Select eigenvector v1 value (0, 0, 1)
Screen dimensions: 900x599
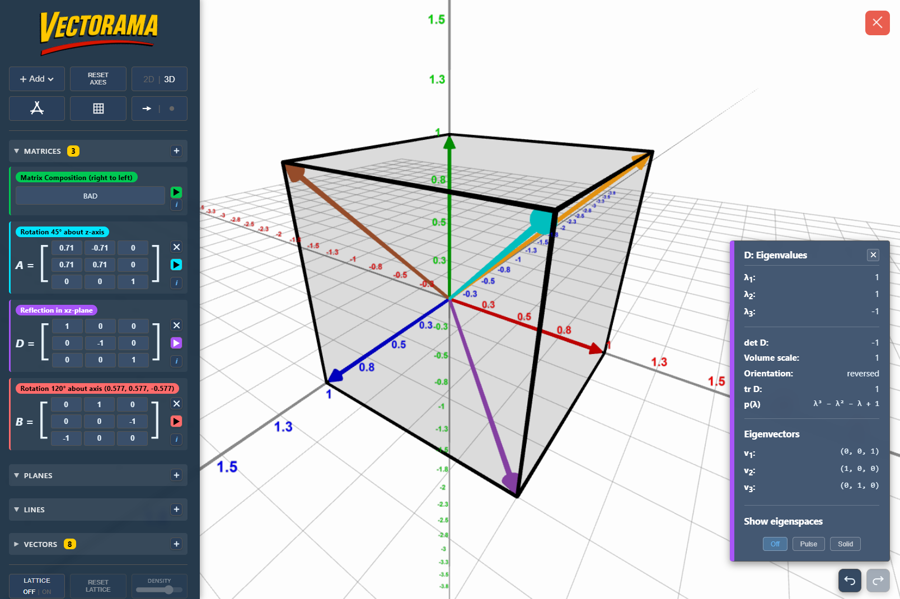859,451
